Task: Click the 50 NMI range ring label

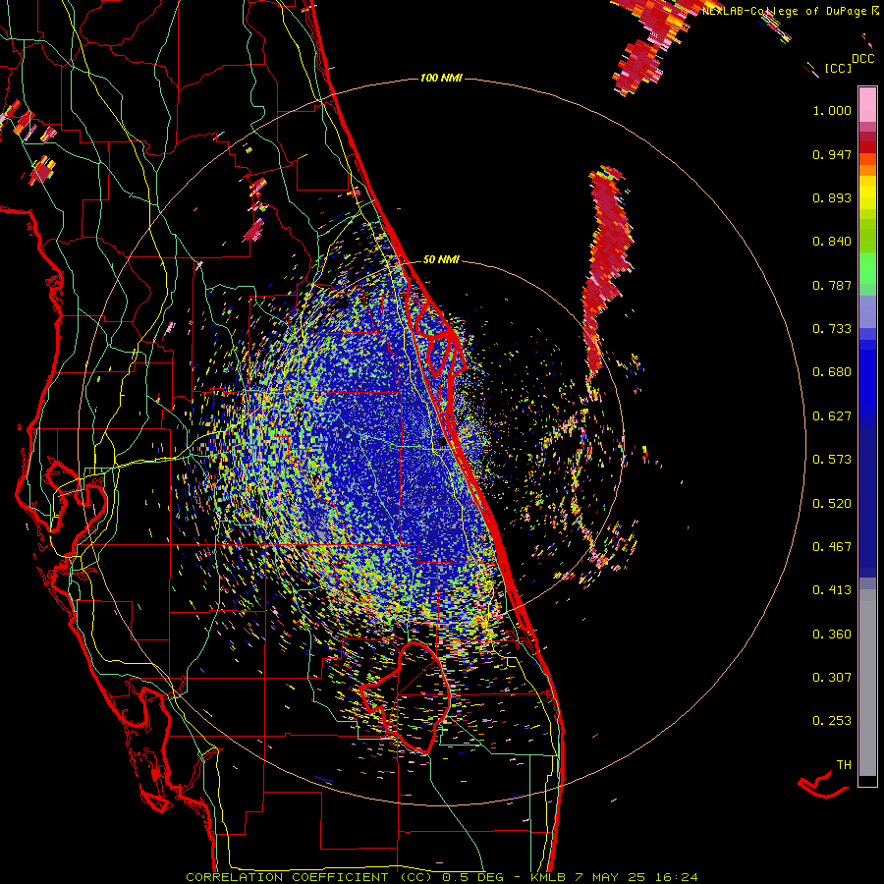Action: (x=441, y=259)
